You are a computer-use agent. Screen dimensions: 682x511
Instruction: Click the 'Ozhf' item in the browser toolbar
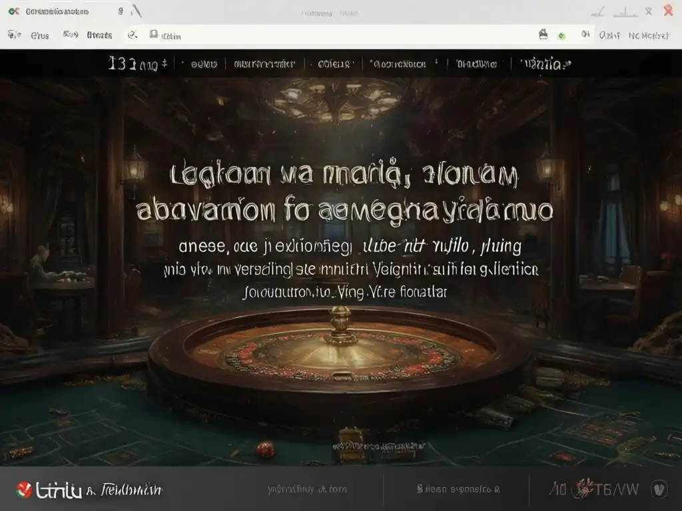click(609, 35)
